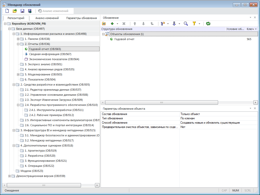260x195 pixels.
Task: Click the repository tree horizontal scrollbar thumb
Action: pyautogui.click(x=44, y=185)
